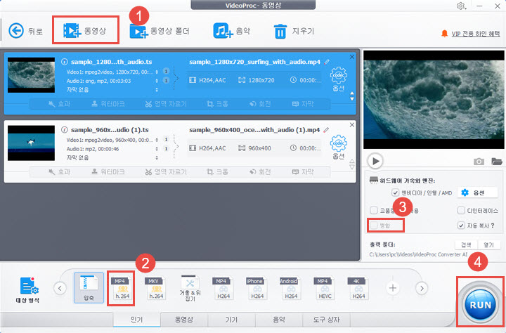
Task: Add a video with the 동영상 button
Action: tap(85, 31)
